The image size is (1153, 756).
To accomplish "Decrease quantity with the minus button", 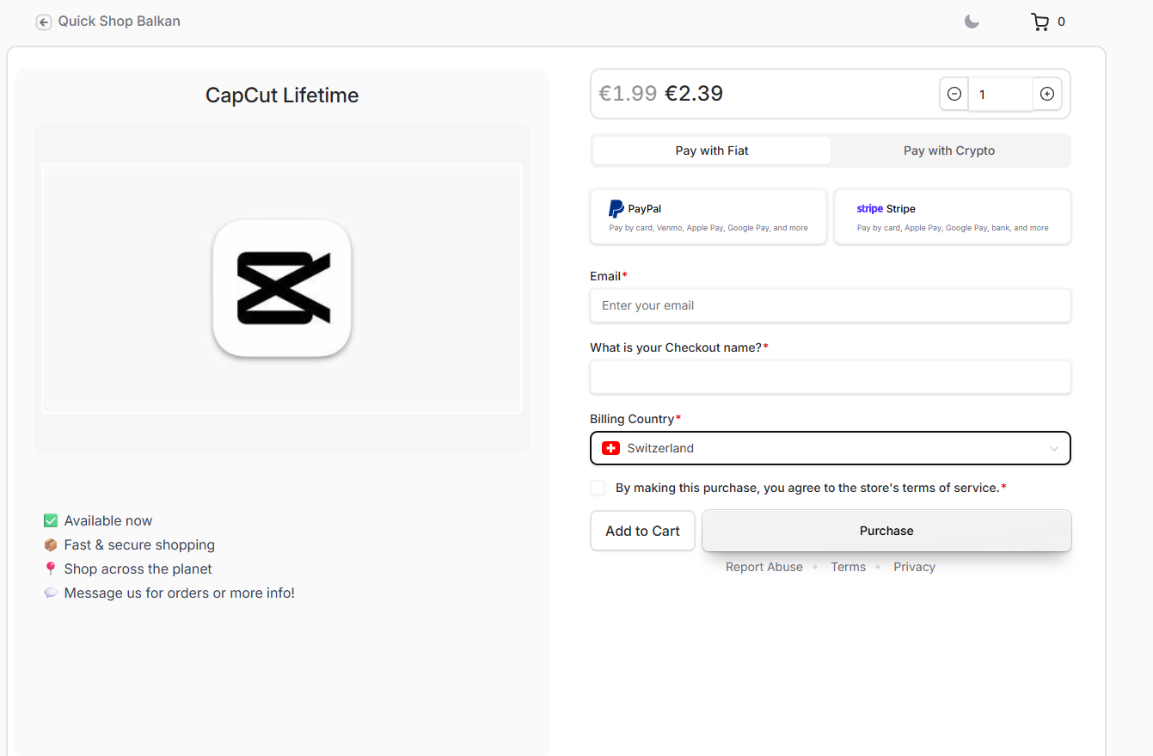I will point(954,95).
